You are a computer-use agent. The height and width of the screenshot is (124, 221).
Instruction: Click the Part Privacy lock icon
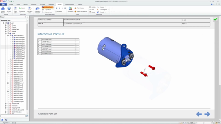[x=75, y=8]
